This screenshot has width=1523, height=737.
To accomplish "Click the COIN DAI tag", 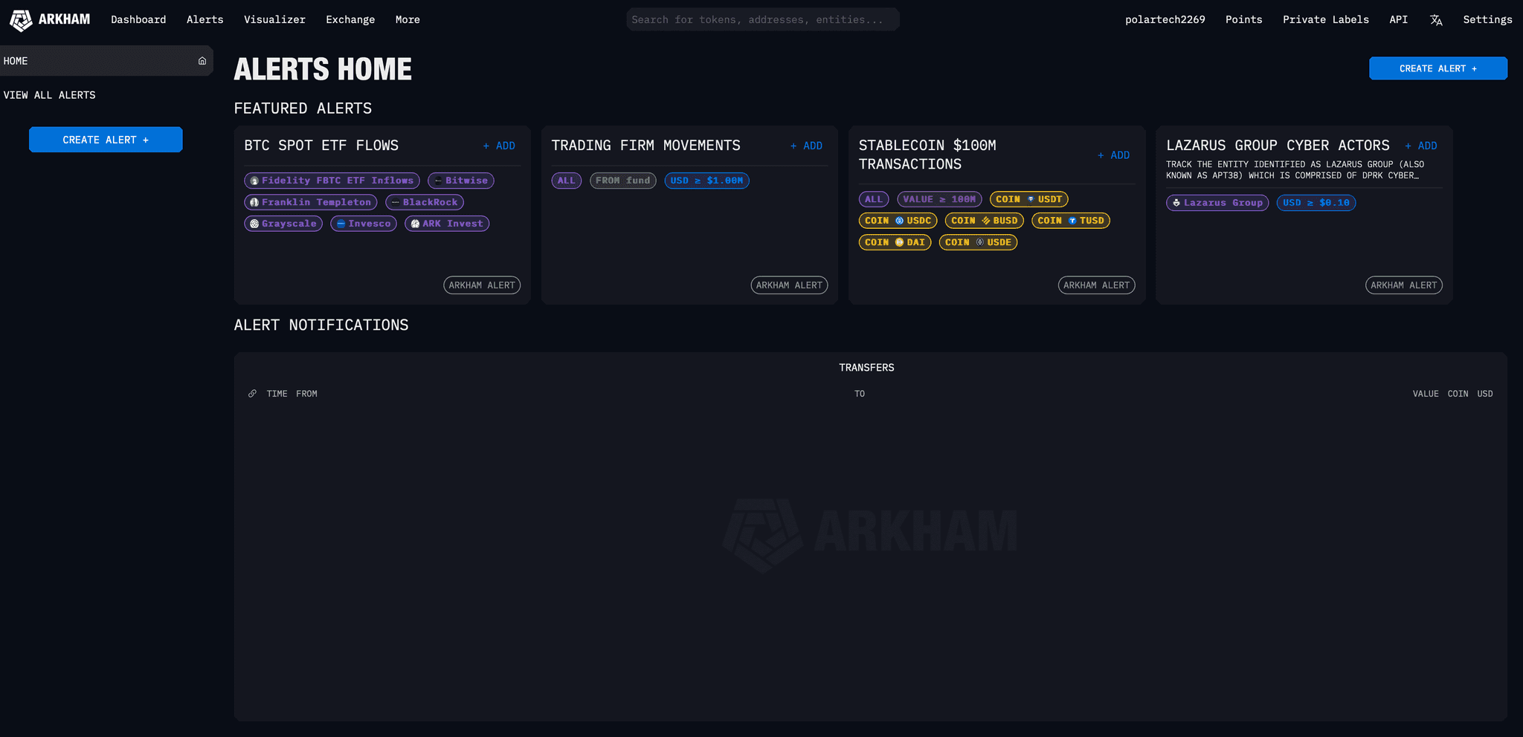I will coord(895,242).
